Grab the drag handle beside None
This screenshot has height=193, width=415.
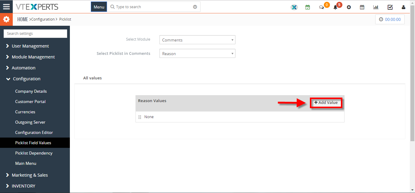tap(140, 117)
